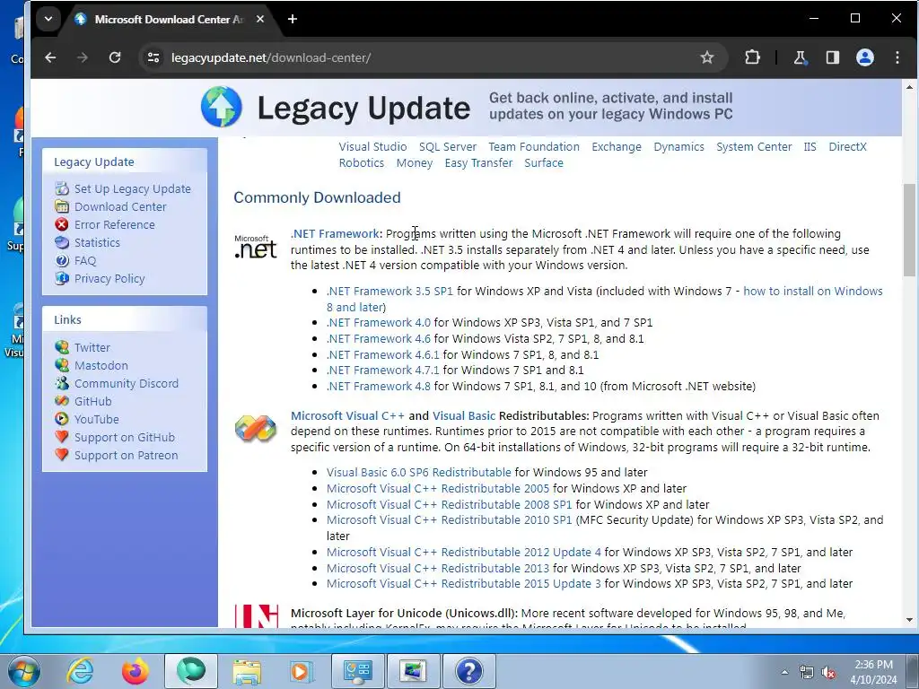The width and height of the screenshot is (919, 689).
Task: Click the YouTube icon in Links
Action: 62,420
